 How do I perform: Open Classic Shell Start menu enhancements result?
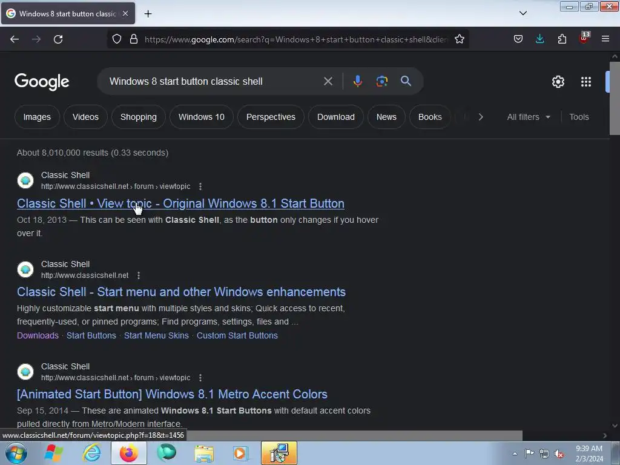click(181, 292)
